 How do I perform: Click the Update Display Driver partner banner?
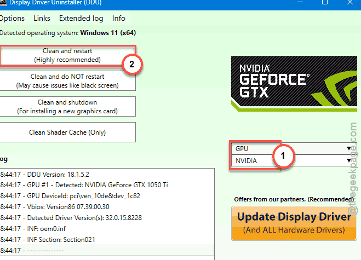pyautogui.click(x=294, y=223)
